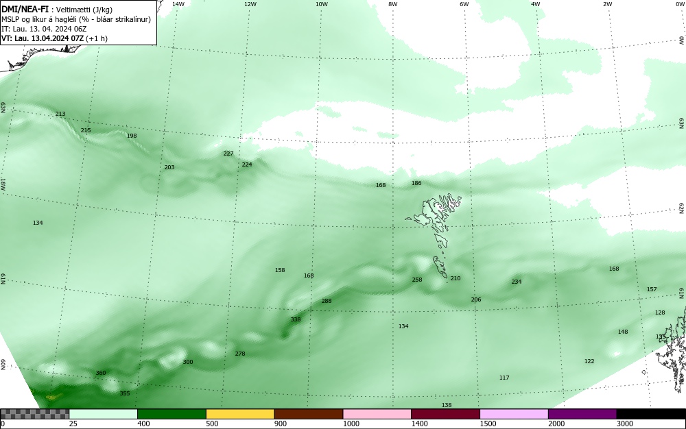Select the 'IT: Lau. 13. 04. 2024 06Z' line
Image resolution: width=686 pixels, height=429 pixels.
44,29
